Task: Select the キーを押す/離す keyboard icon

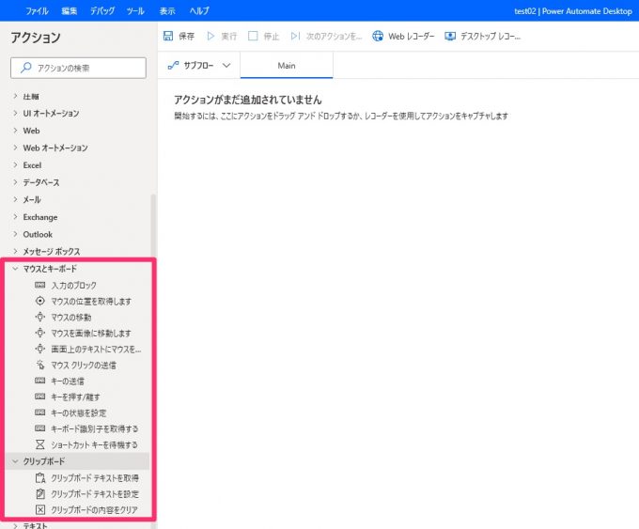Action: click(39, 397)
